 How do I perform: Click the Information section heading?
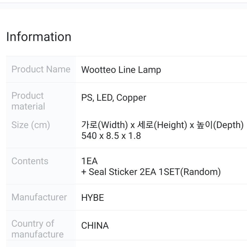[x=39, y=37]
